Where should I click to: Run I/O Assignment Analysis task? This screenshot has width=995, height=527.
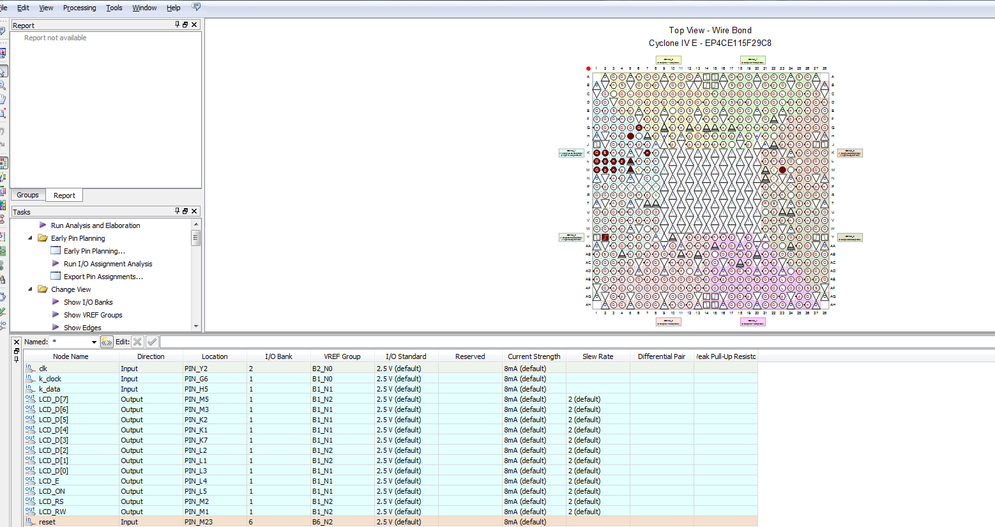pos(107,264)
